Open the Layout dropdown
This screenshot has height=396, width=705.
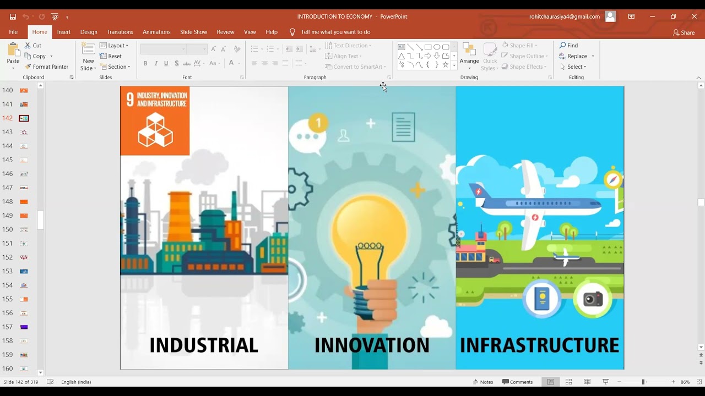[114, 46]
